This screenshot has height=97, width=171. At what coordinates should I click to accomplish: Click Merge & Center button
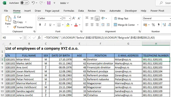(x=124, y=25)
